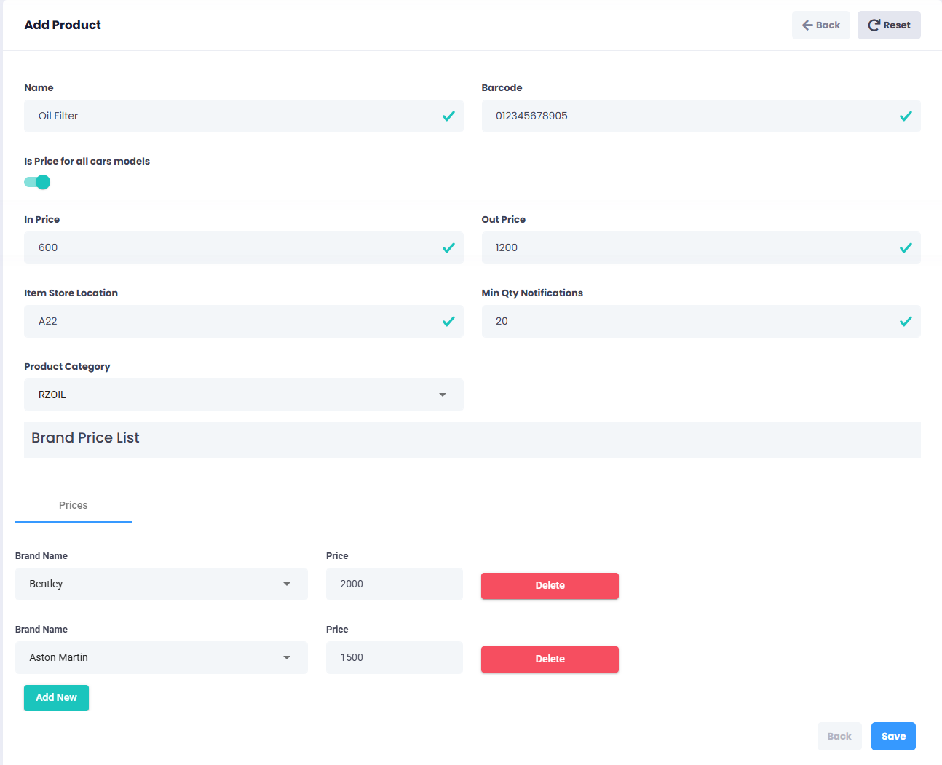Click the checkmark in In Price field
Image resolution: width=942 pixels, height=765 pixels.
[x=448, y=248]
